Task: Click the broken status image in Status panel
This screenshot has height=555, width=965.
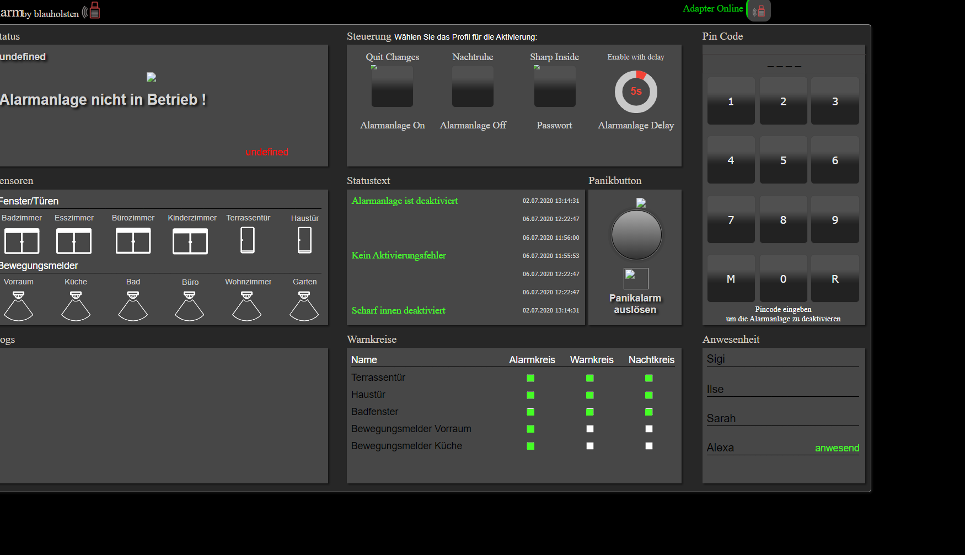Action: coord(151,77)
